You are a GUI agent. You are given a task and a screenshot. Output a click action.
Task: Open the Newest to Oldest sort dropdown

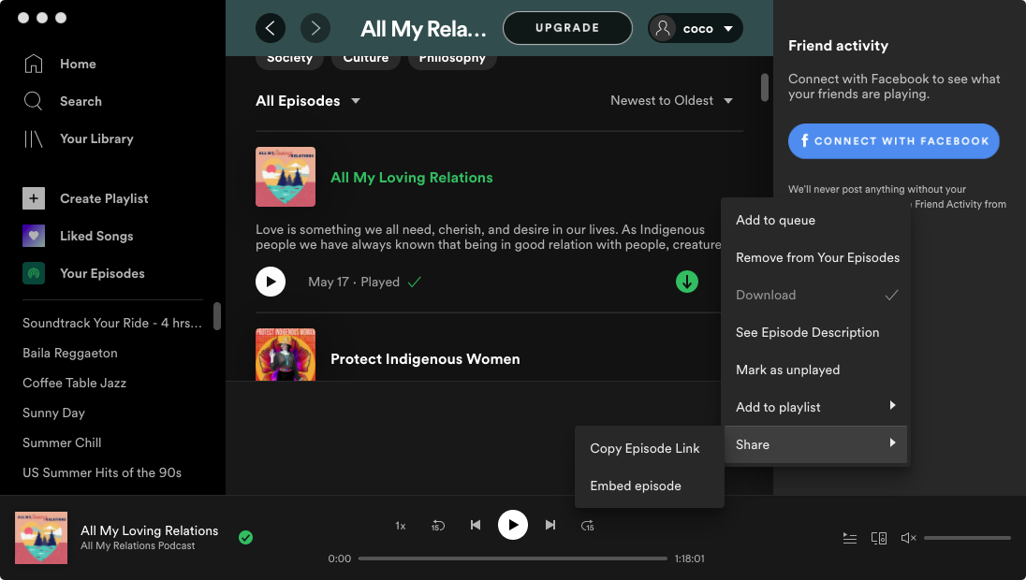pos(670,101)
